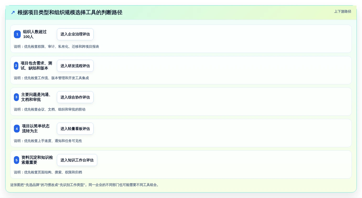Select step badge number 5
Screen dimensions: 362x198
[17, 160]
